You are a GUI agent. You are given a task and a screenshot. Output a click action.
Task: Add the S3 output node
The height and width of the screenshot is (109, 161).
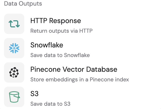click(x=80, y=97)
